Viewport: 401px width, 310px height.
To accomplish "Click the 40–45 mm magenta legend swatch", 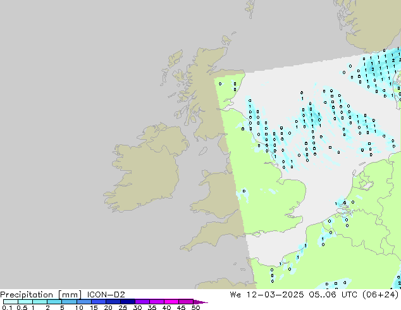I will tap(171, 302).
